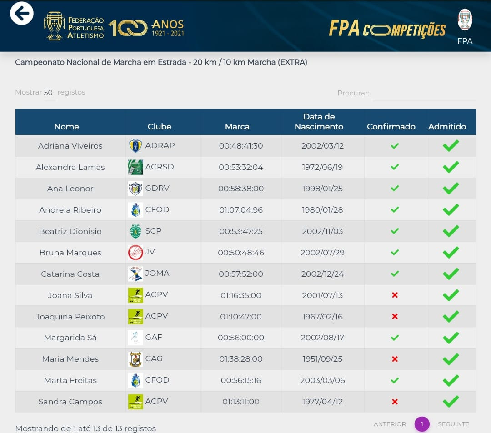Click Maria Mendes' red unconfirmed cross
Image resolution: width=491 pixels, height=433 pixels.
[395, 359]
